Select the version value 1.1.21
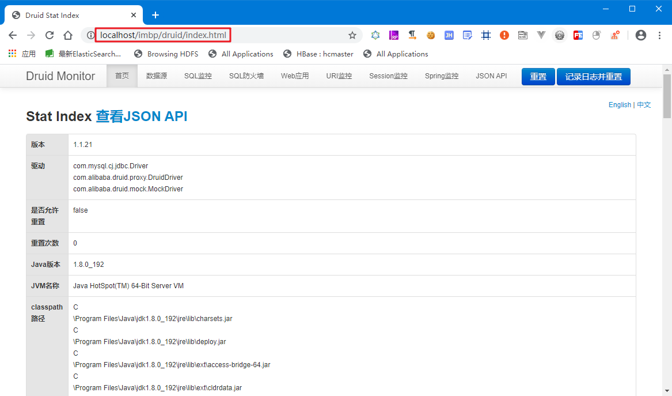This screenshot has height=396, width=672. click(83, 145)
